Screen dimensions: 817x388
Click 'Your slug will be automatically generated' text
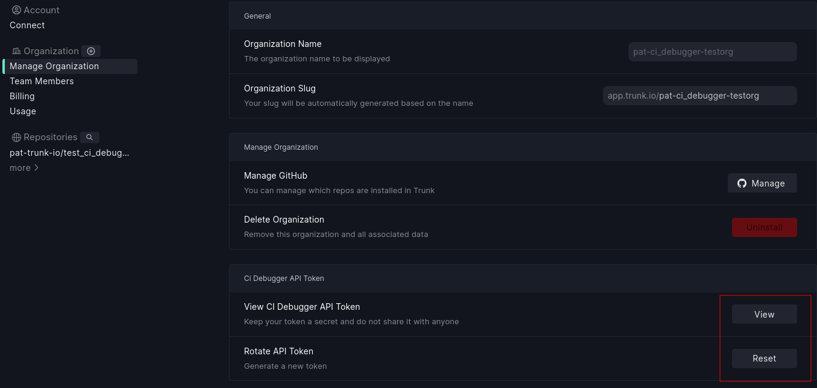pyautogui.click(x=358, y=103)
